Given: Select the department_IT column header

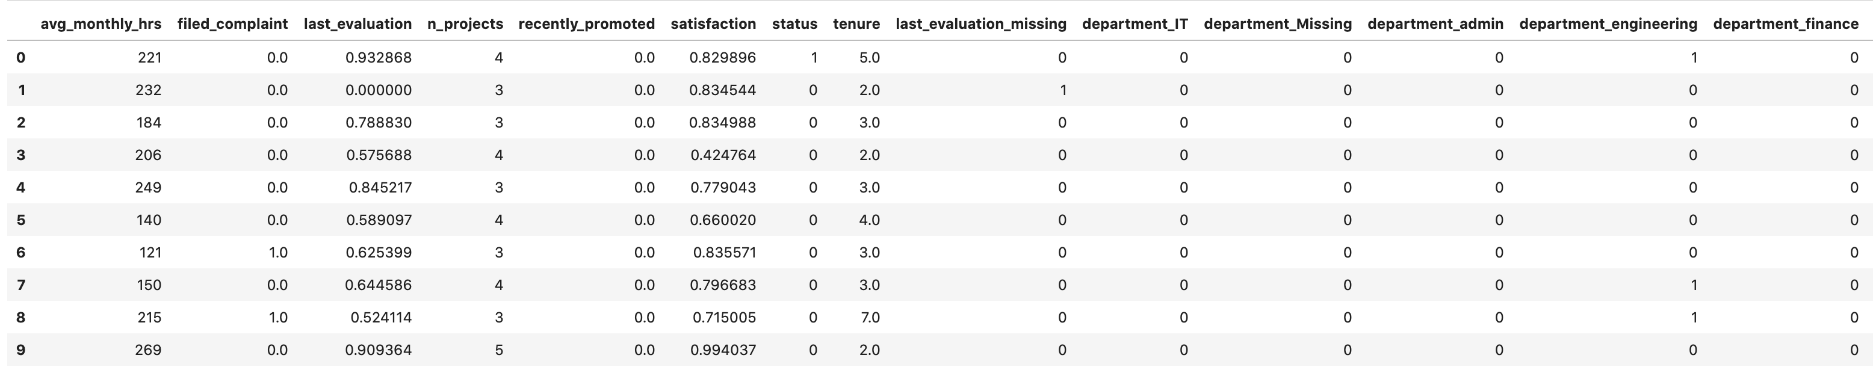Looking at the screenshot, I should point(1135,24).
